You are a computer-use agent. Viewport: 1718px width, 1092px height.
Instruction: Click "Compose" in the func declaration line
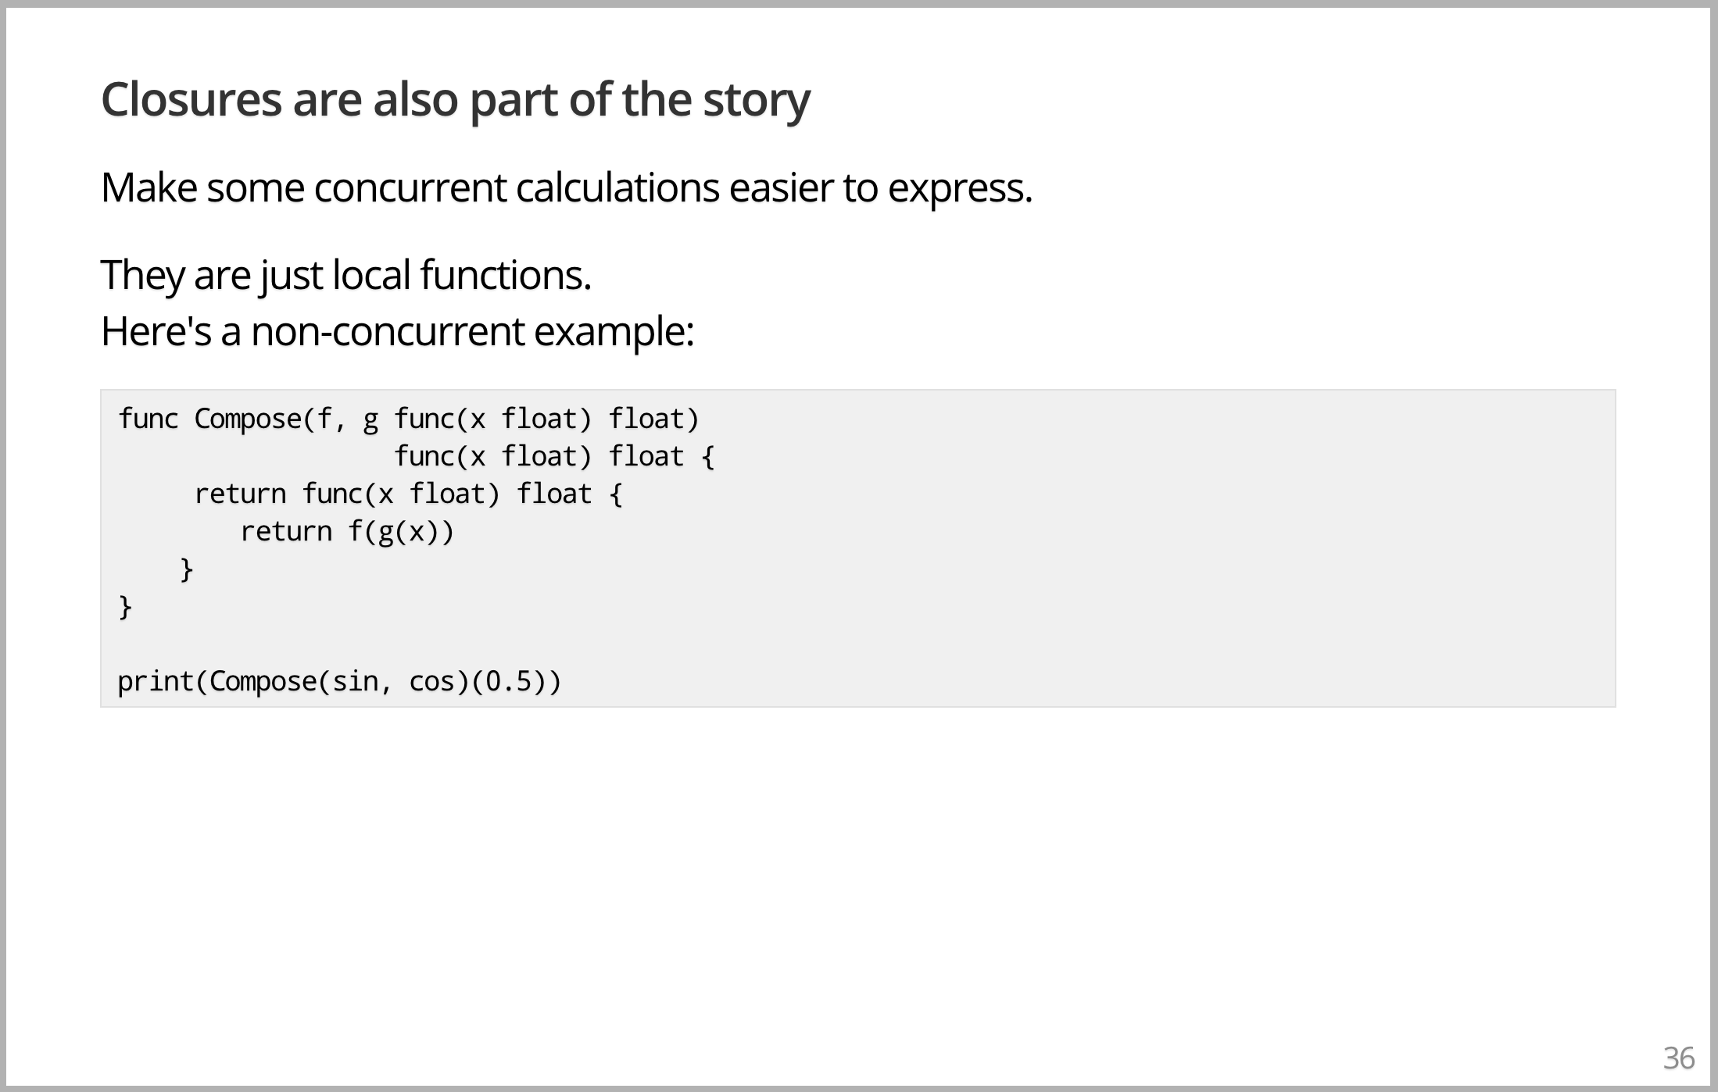coord(248,419)
